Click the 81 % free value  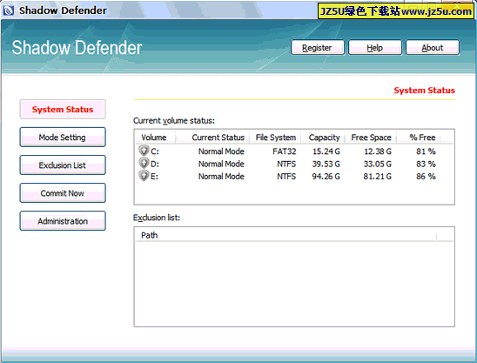(426, 151)
